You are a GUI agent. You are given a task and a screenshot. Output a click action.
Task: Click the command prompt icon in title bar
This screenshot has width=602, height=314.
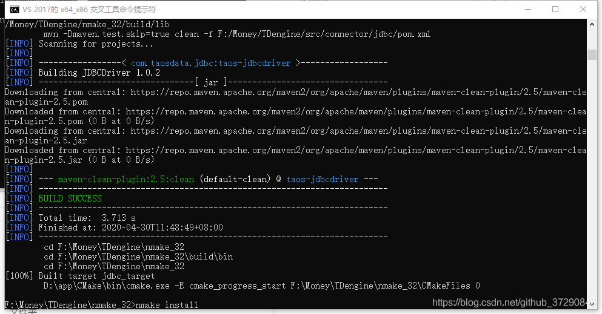pos(14,10)
